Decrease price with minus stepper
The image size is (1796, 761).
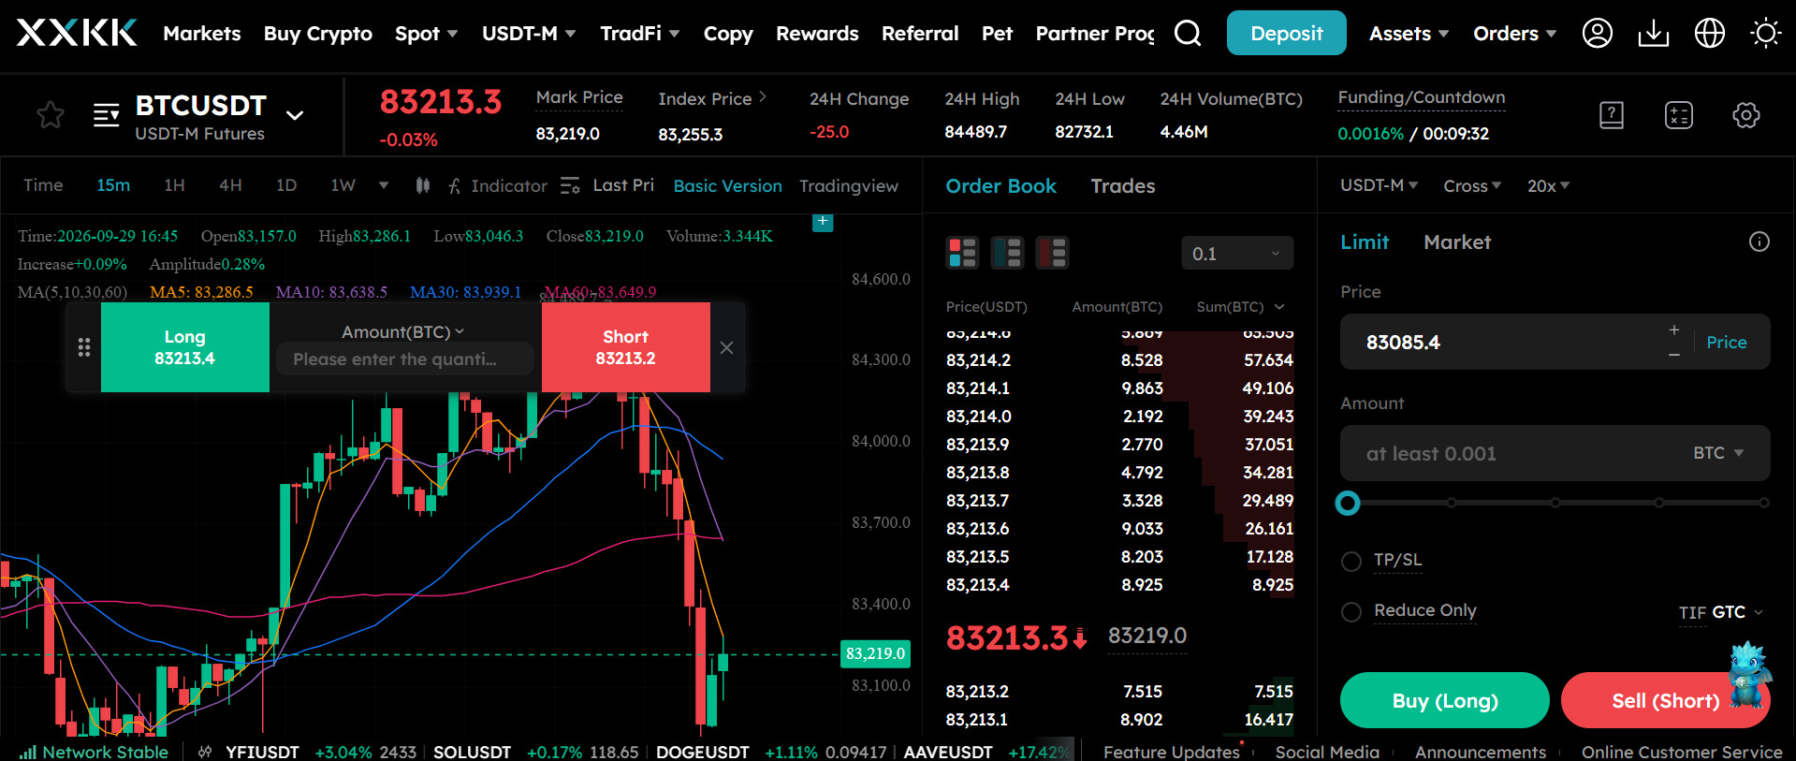click(1674, 355)
